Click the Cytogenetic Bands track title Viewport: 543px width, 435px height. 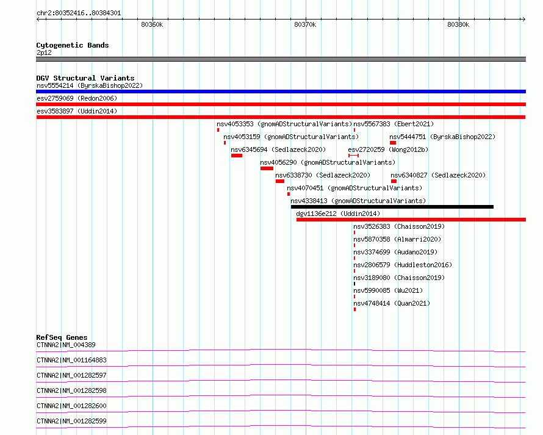[73, 45]
